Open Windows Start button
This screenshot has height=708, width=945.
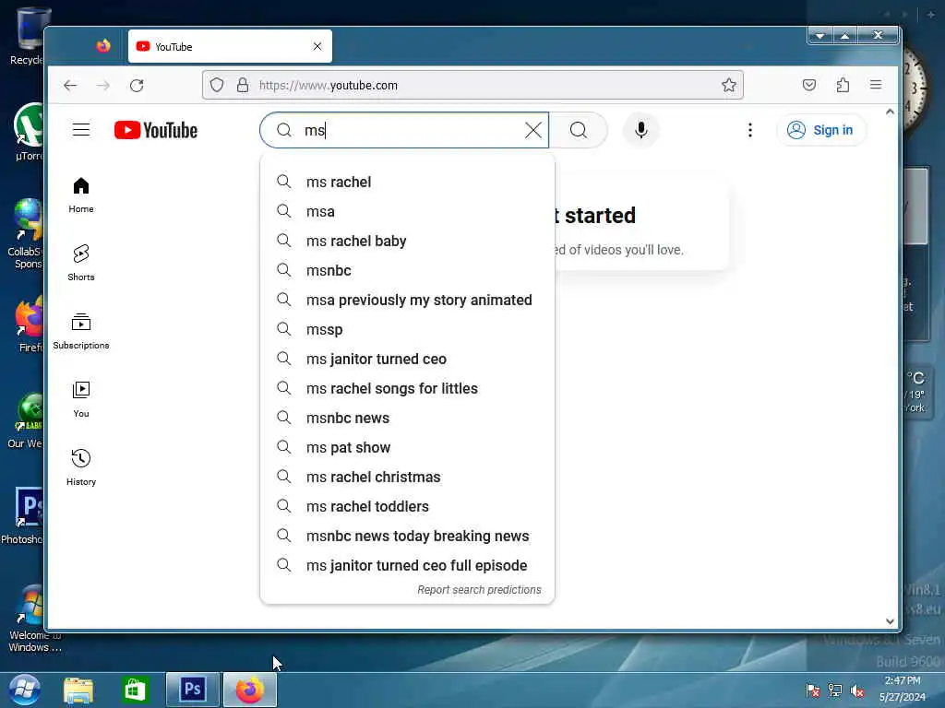tap(24, 690)
